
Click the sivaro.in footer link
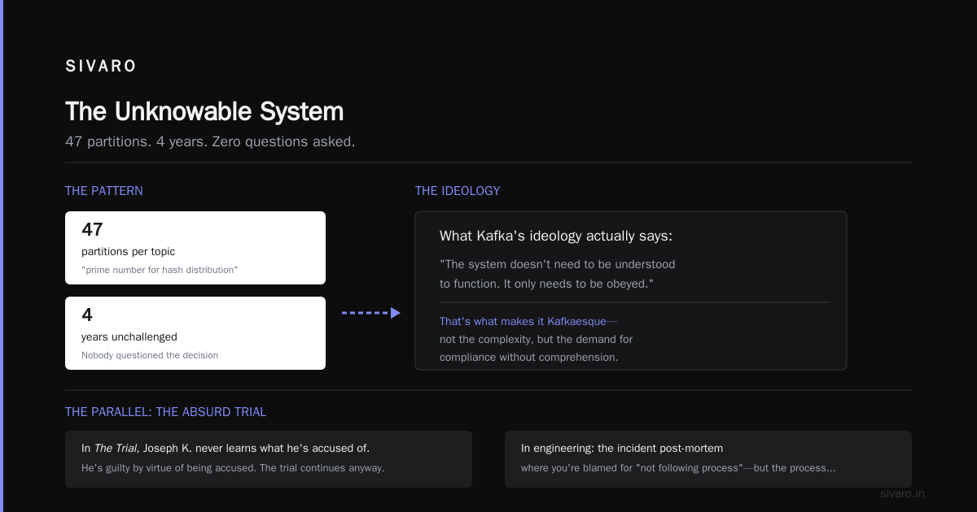click(903, 493)
